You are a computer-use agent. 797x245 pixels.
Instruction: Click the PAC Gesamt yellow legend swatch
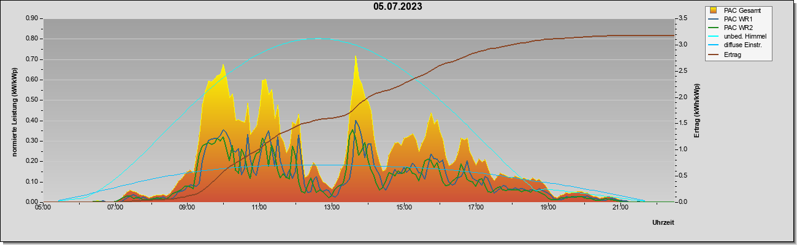tap(713, 10)
